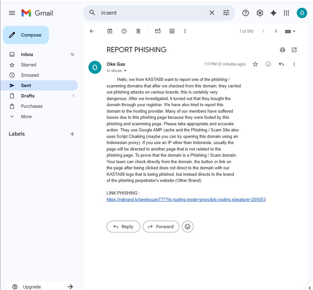The height and width of the screenshot is (290, 313).
Task: Add emoji reaction in message header
Action: 268,64
